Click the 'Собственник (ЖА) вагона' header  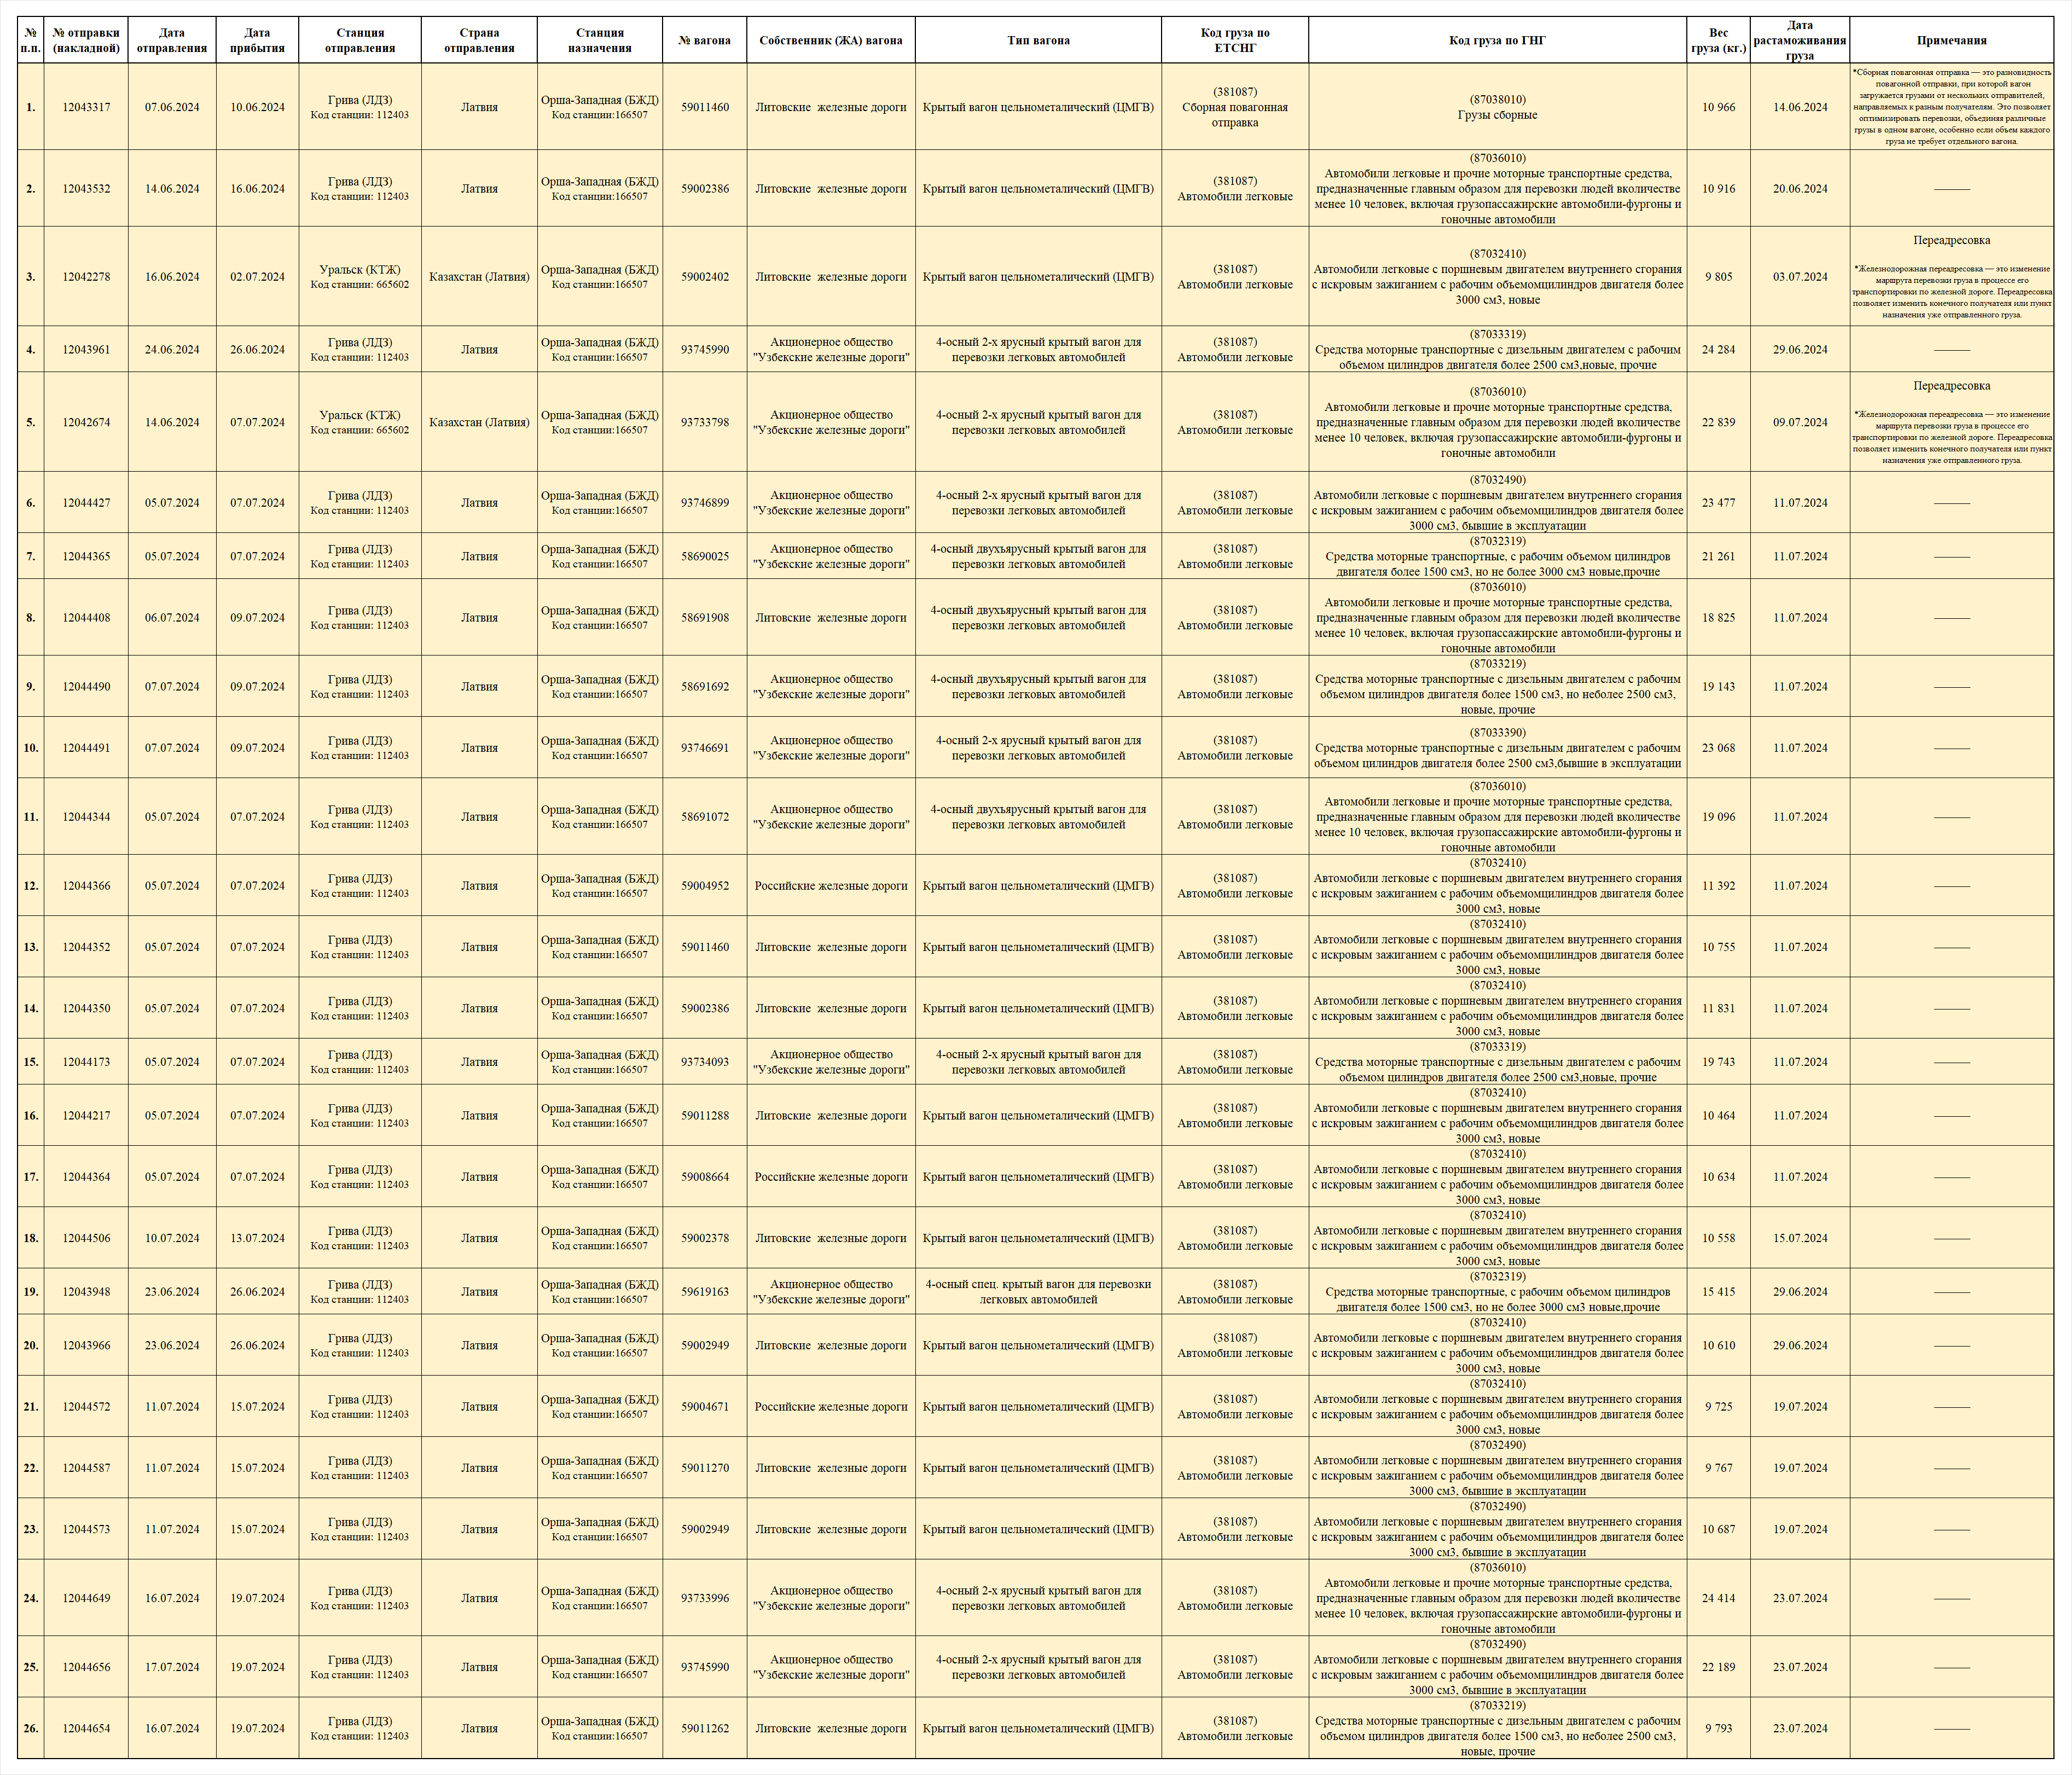tap(830, 41)
